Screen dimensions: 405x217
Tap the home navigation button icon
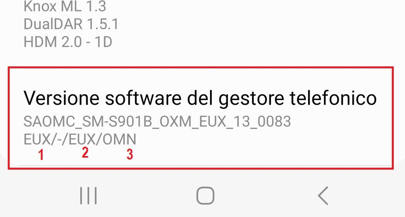pyautogui.click(x=205, y=196)
